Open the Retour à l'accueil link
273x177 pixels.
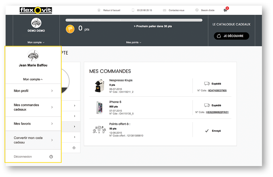click(112, 10)
